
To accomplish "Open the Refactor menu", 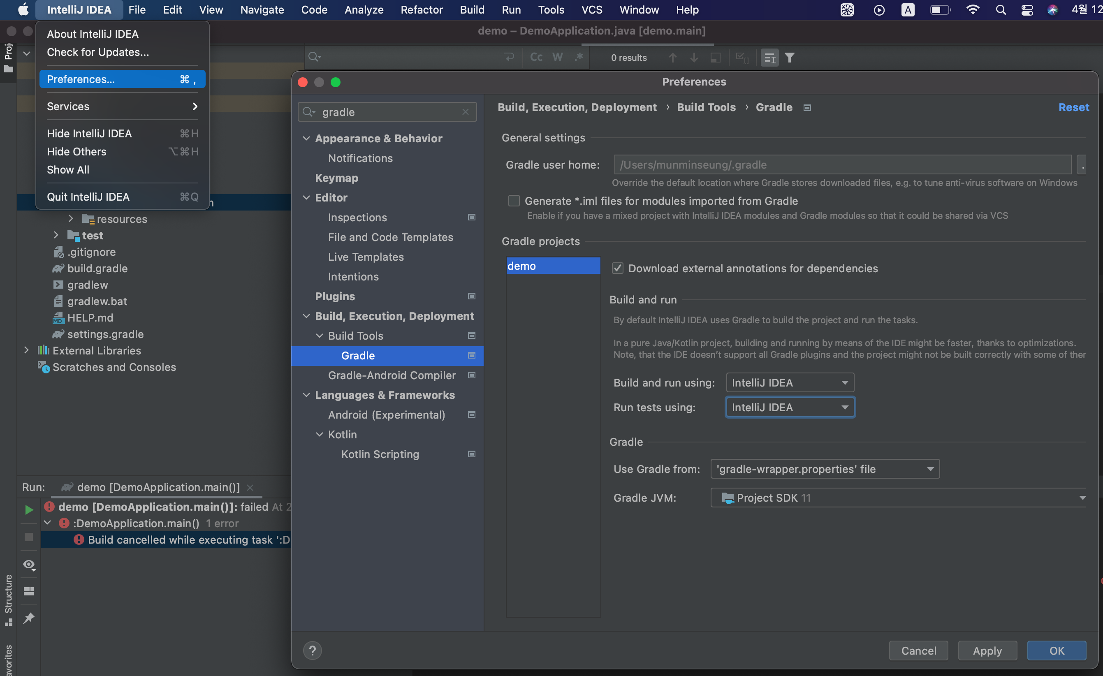I will 421,10.
